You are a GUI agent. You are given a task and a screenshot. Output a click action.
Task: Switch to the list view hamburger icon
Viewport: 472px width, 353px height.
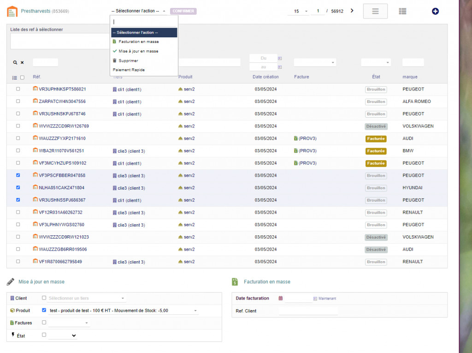(375, 11)
